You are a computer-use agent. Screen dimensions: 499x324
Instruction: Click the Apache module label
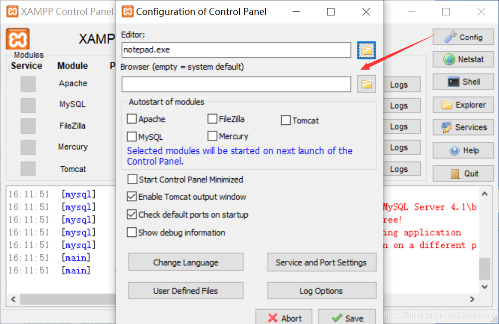click(x=73, y=83)
